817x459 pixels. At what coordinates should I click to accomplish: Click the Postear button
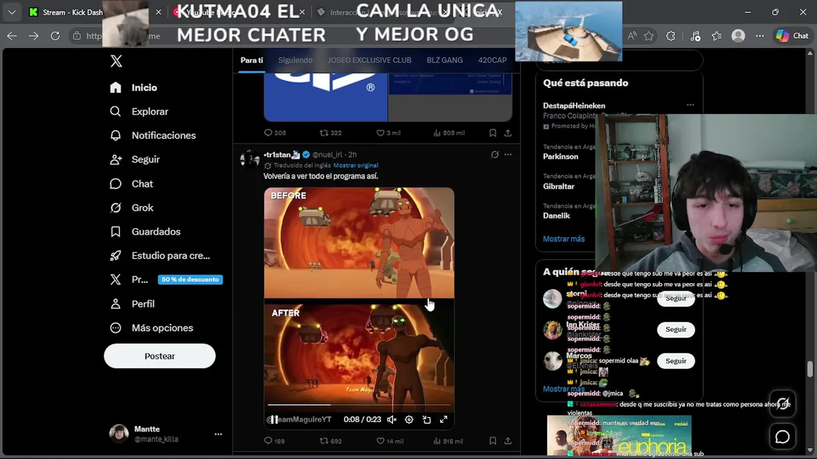[x=160, y=356]
